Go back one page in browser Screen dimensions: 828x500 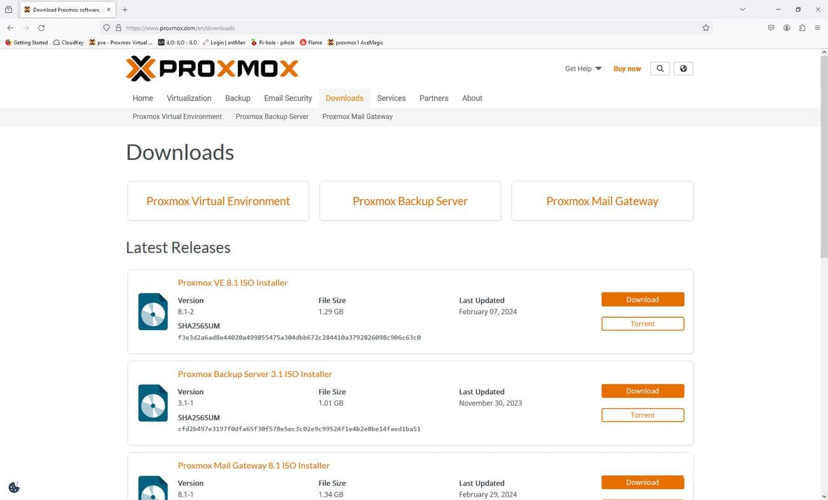10,28
